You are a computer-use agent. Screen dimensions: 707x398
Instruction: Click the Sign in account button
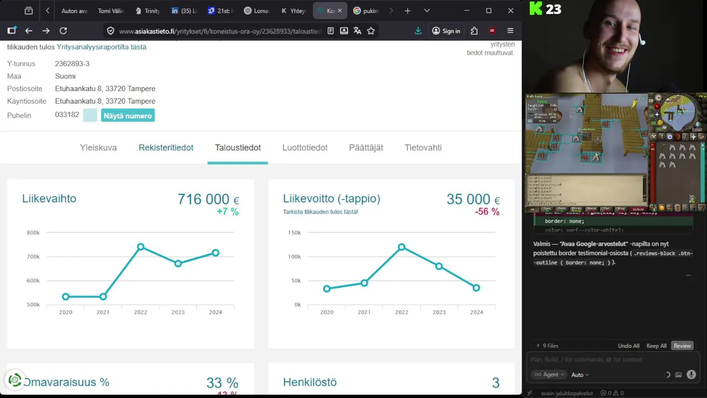click(x=446, y=31)
